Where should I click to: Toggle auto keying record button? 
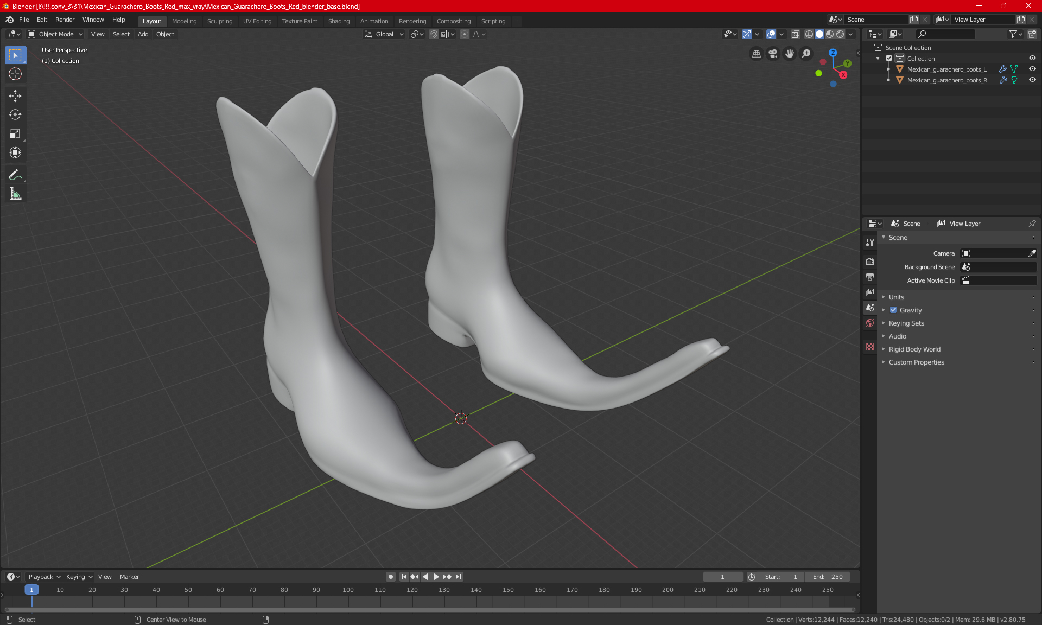click(390, 577)
